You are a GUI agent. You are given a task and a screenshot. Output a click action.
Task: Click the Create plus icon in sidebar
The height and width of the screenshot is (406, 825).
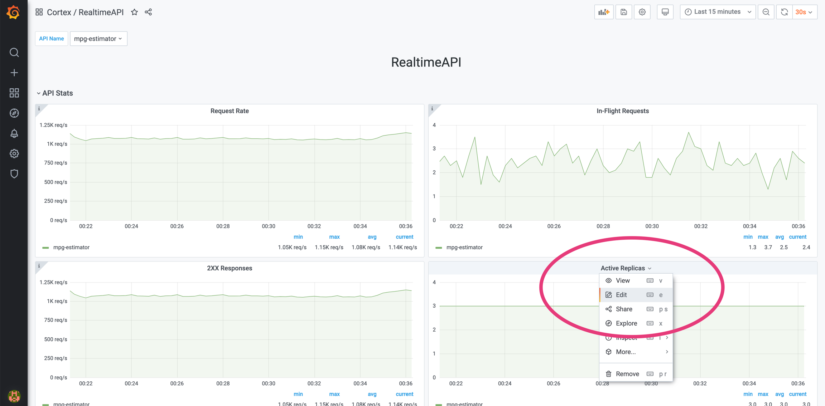pos(14,73)
